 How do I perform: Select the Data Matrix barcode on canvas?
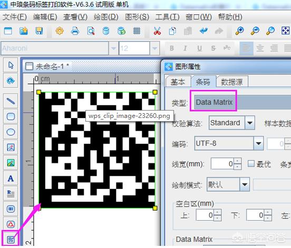97,150
